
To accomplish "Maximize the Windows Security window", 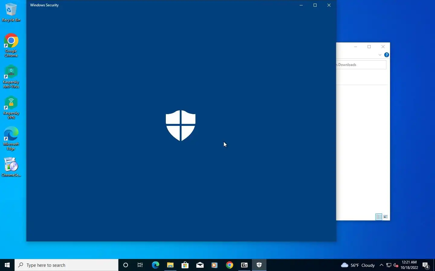I will tap(315, 5).
